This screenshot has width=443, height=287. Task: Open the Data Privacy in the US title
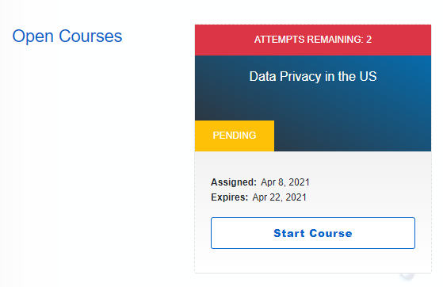click(x=313, y=76)
